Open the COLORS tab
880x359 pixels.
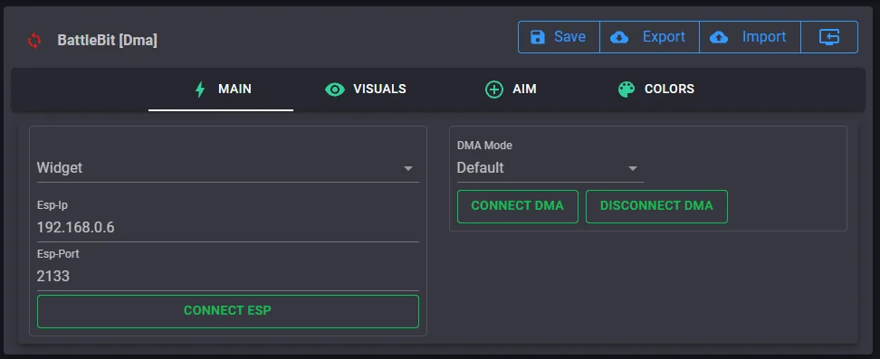coord(656,90)
